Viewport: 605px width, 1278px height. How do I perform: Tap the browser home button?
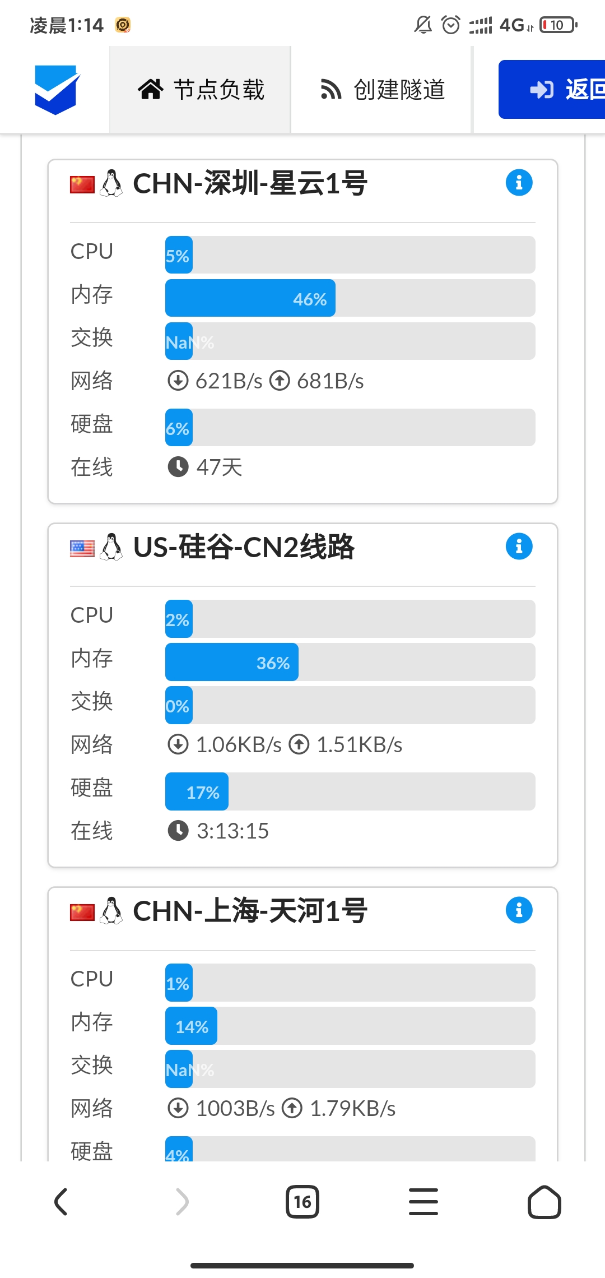coord(545,1202)
